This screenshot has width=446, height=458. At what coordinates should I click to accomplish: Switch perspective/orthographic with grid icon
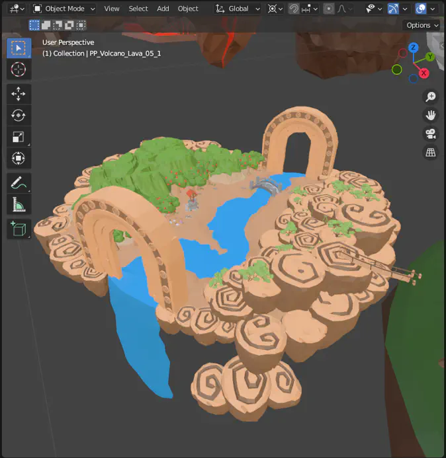431,153
